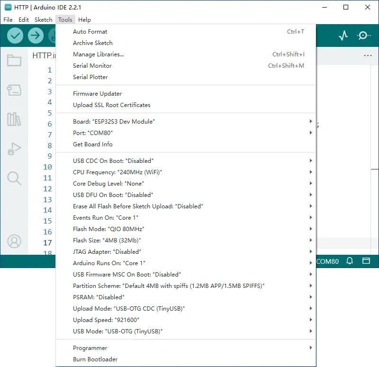Click the Upload arrow button
Screen dimensions: 379x367
(x=36, y=36)
